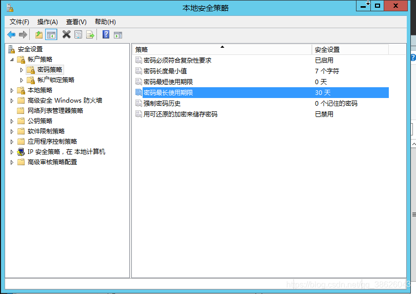Open the 帮助(H) menu
Screen dimensions: 416x294
click(105, 22)
